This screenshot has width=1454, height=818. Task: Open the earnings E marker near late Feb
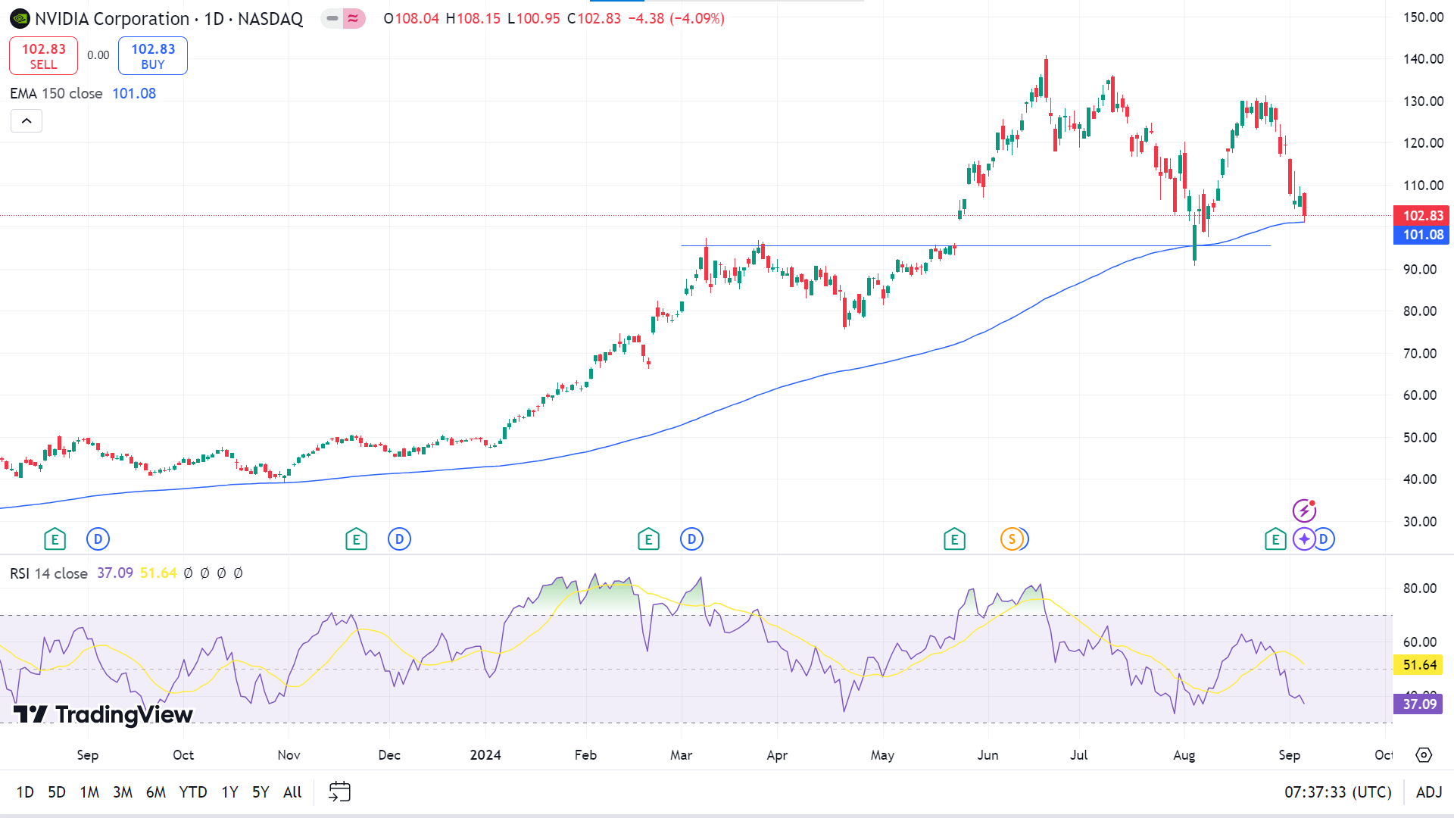click(x=648, y=539)
